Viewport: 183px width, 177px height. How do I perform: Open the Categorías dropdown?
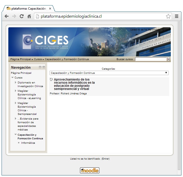[x=109, y=73]
